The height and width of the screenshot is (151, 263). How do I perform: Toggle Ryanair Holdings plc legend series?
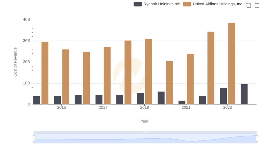coord(156,4)
